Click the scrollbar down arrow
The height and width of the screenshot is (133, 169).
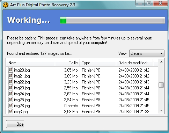click(161, 111)
